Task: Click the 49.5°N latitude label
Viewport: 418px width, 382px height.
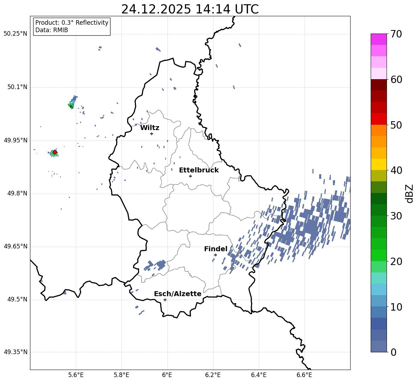Action: (17, 299)
